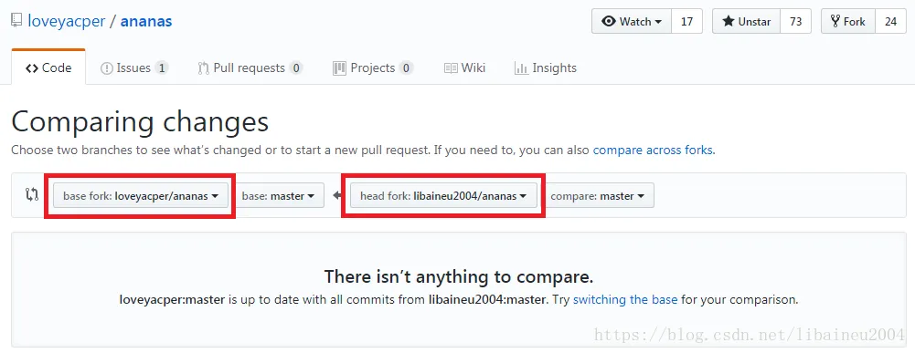Expand head fork libaineu2004/ananas dropdown
Screen dimensions: 915x353
(x=443, y=196)
